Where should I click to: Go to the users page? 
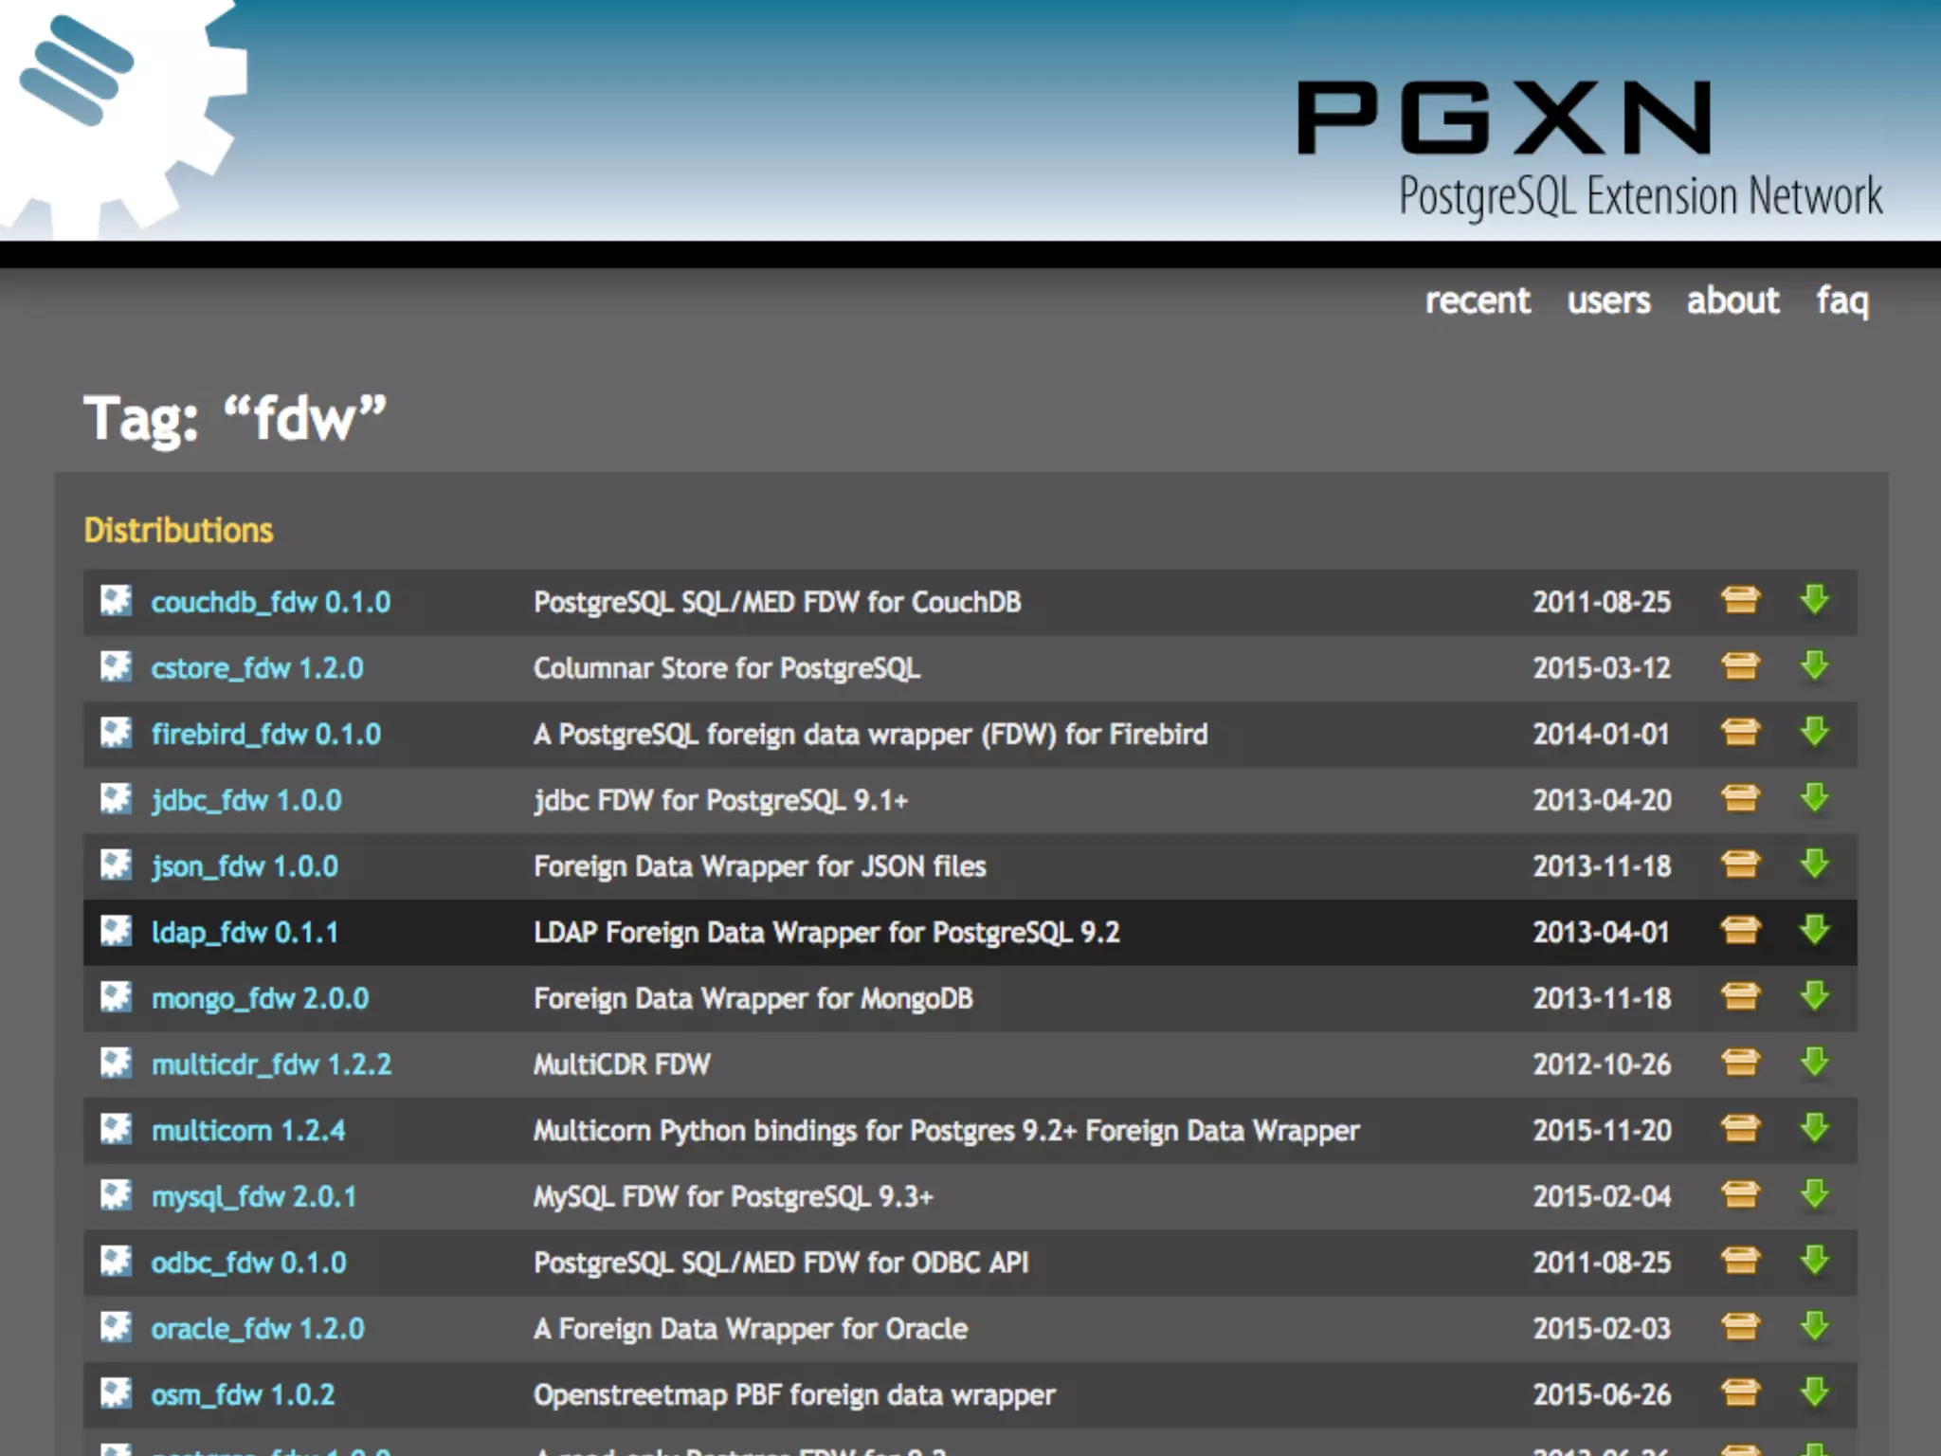tap(1607, 300)
